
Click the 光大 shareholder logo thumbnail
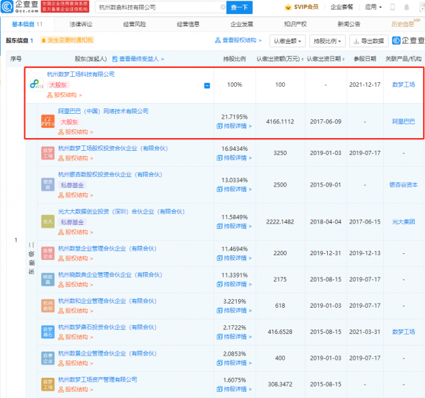coord(48,220)
